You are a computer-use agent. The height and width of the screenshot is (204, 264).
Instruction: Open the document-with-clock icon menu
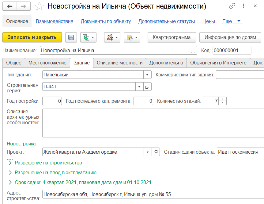(x=132, y=37)
